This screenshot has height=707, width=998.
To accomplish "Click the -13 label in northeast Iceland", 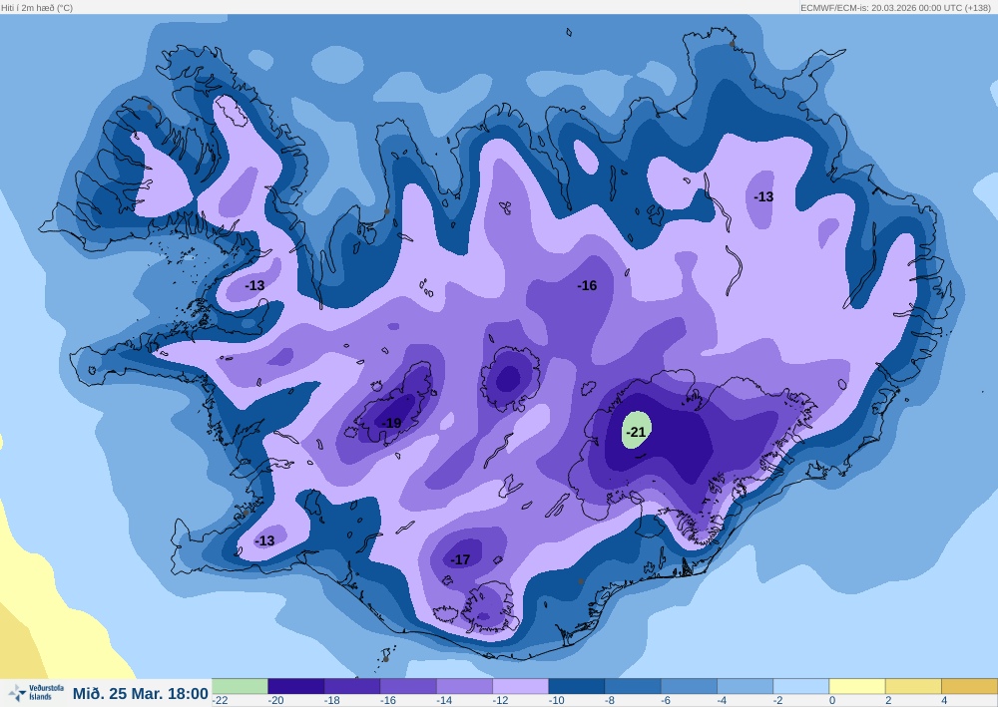I will (x=763, y=196).
